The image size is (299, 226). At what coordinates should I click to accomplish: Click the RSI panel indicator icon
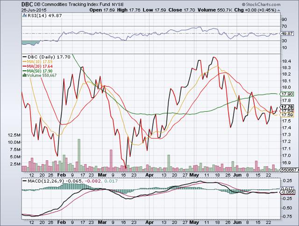[x=24, y=15]
